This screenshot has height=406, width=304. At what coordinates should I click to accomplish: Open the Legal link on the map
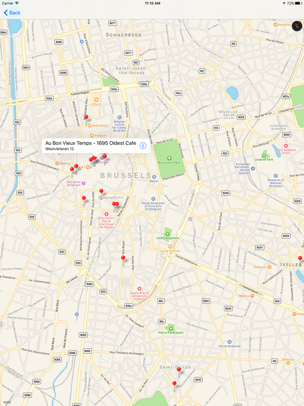pos(7,402)
